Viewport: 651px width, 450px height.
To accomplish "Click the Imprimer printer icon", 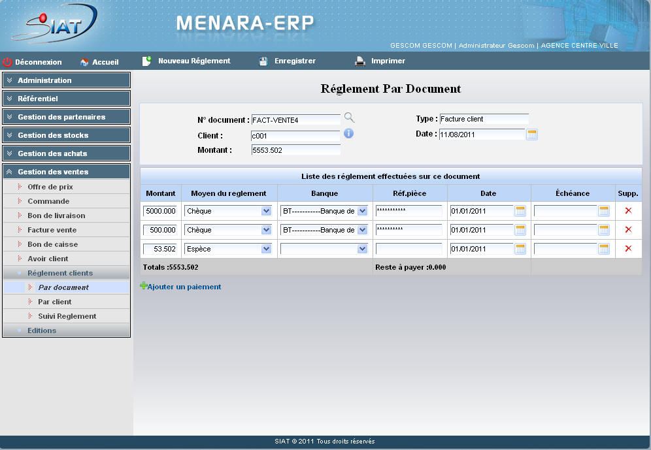I will click(360, 61).
